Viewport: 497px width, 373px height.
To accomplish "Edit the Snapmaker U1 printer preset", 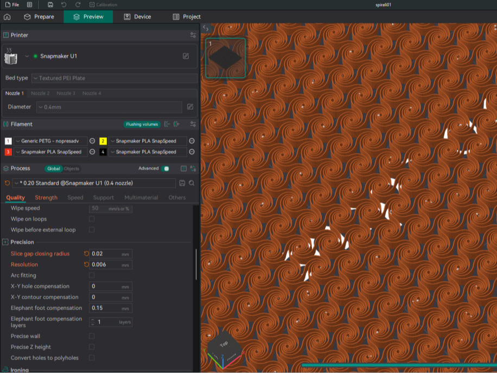I will [186, 56].
